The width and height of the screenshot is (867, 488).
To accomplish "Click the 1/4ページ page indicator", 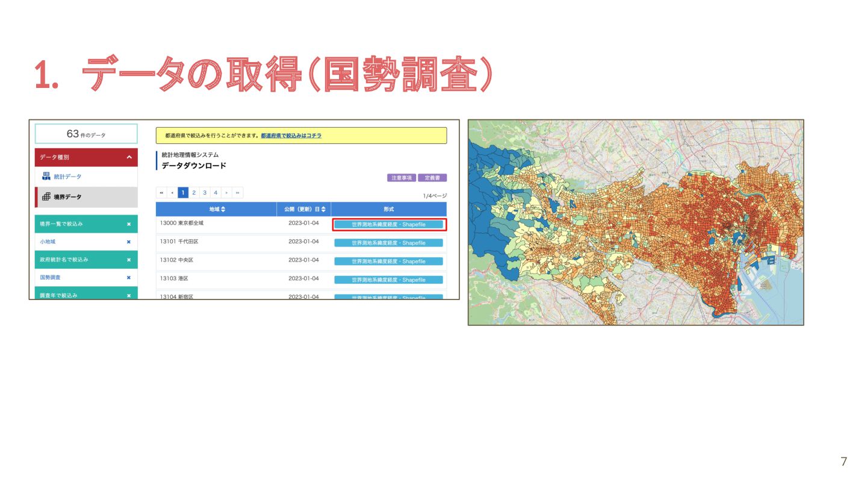I will 435,196.
